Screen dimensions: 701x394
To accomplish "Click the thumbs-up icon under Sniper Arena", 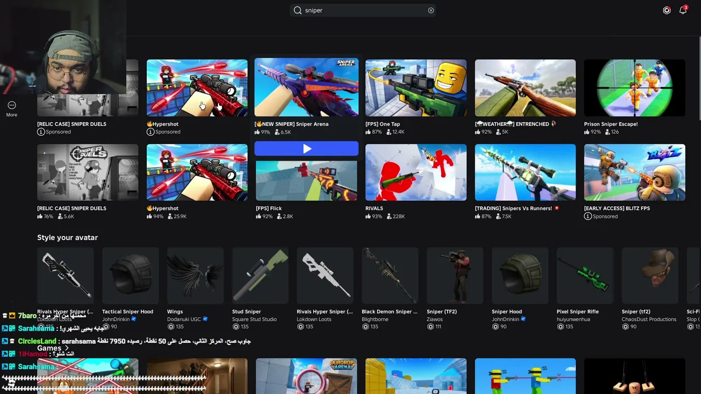I will click(x=257, y=132).
